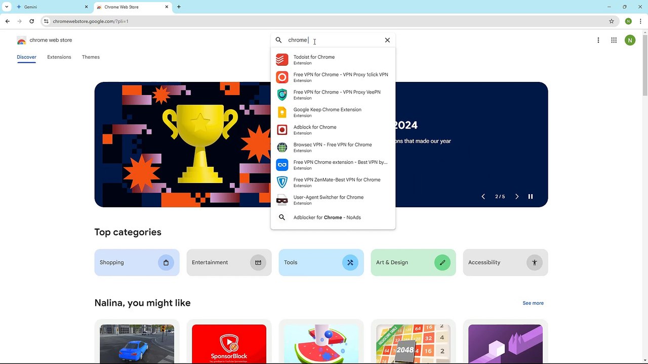The height and width of the screenshot is (364, 648).
Task: Switch to the Extensions section
Action: 59,57
